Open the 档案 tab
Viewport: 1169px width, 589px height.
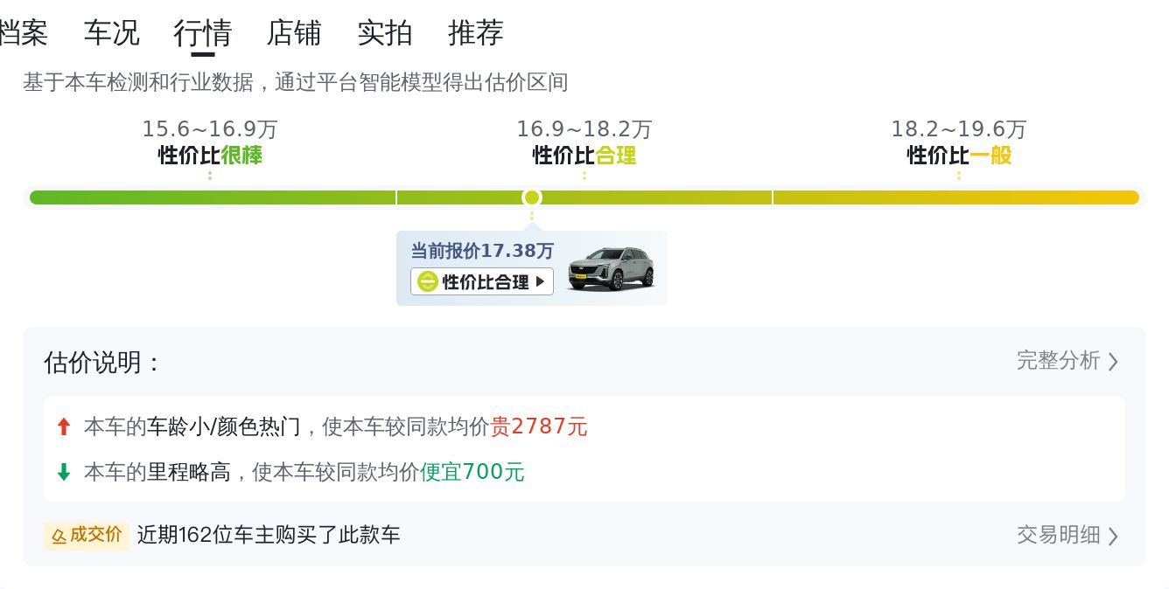[23, 33]
